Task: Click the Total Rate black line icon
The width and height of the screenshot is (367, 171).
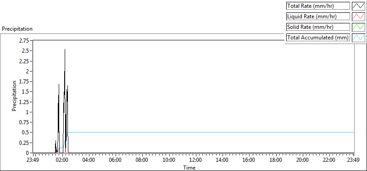Action: click(358, 6)
